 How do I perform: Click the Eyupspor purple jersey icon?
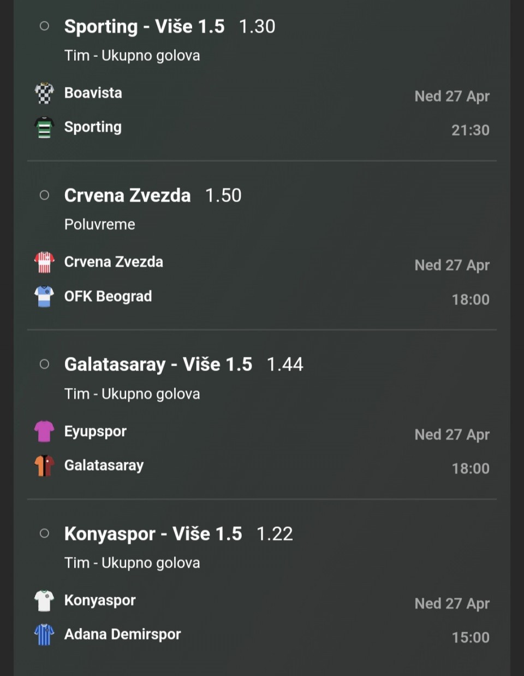pos(44,431)
